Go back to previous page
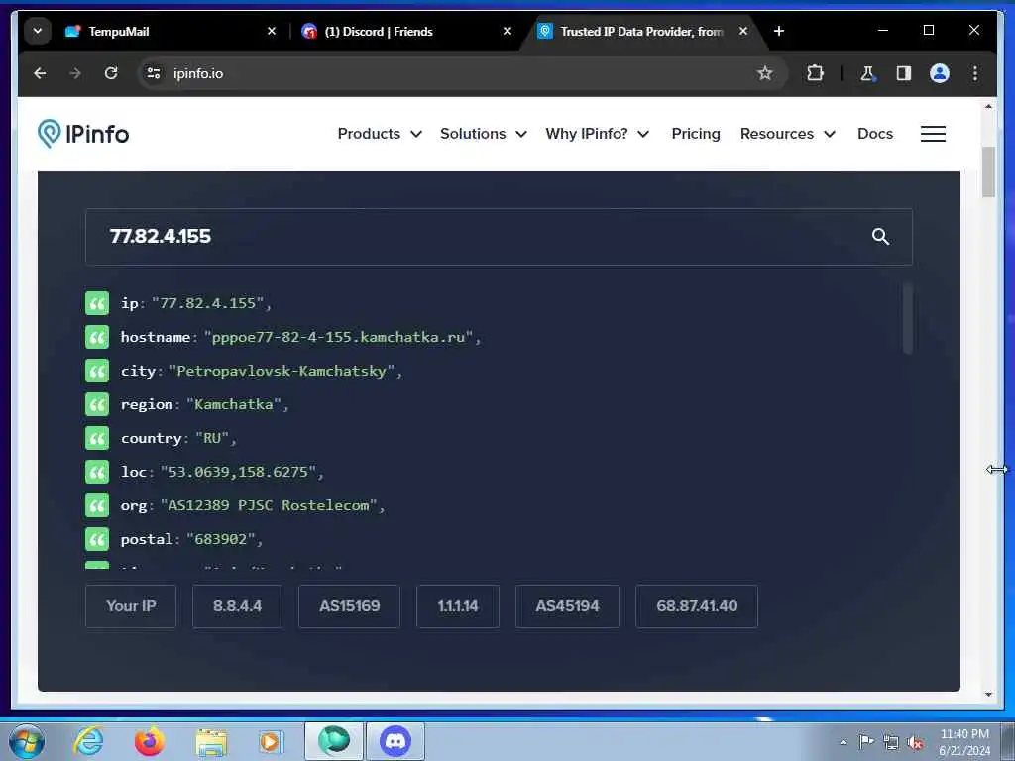Image resolution: width=1015 pixels, height=761 pixels. pyautogui.click(x=40, y=73)
